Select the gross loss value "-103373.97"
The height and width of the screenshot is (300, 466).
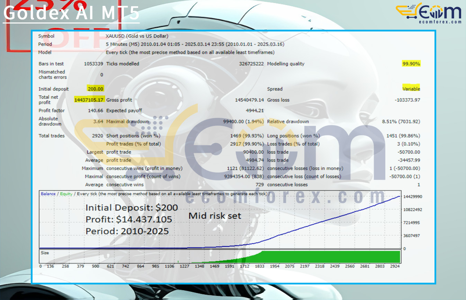(407, 100)
